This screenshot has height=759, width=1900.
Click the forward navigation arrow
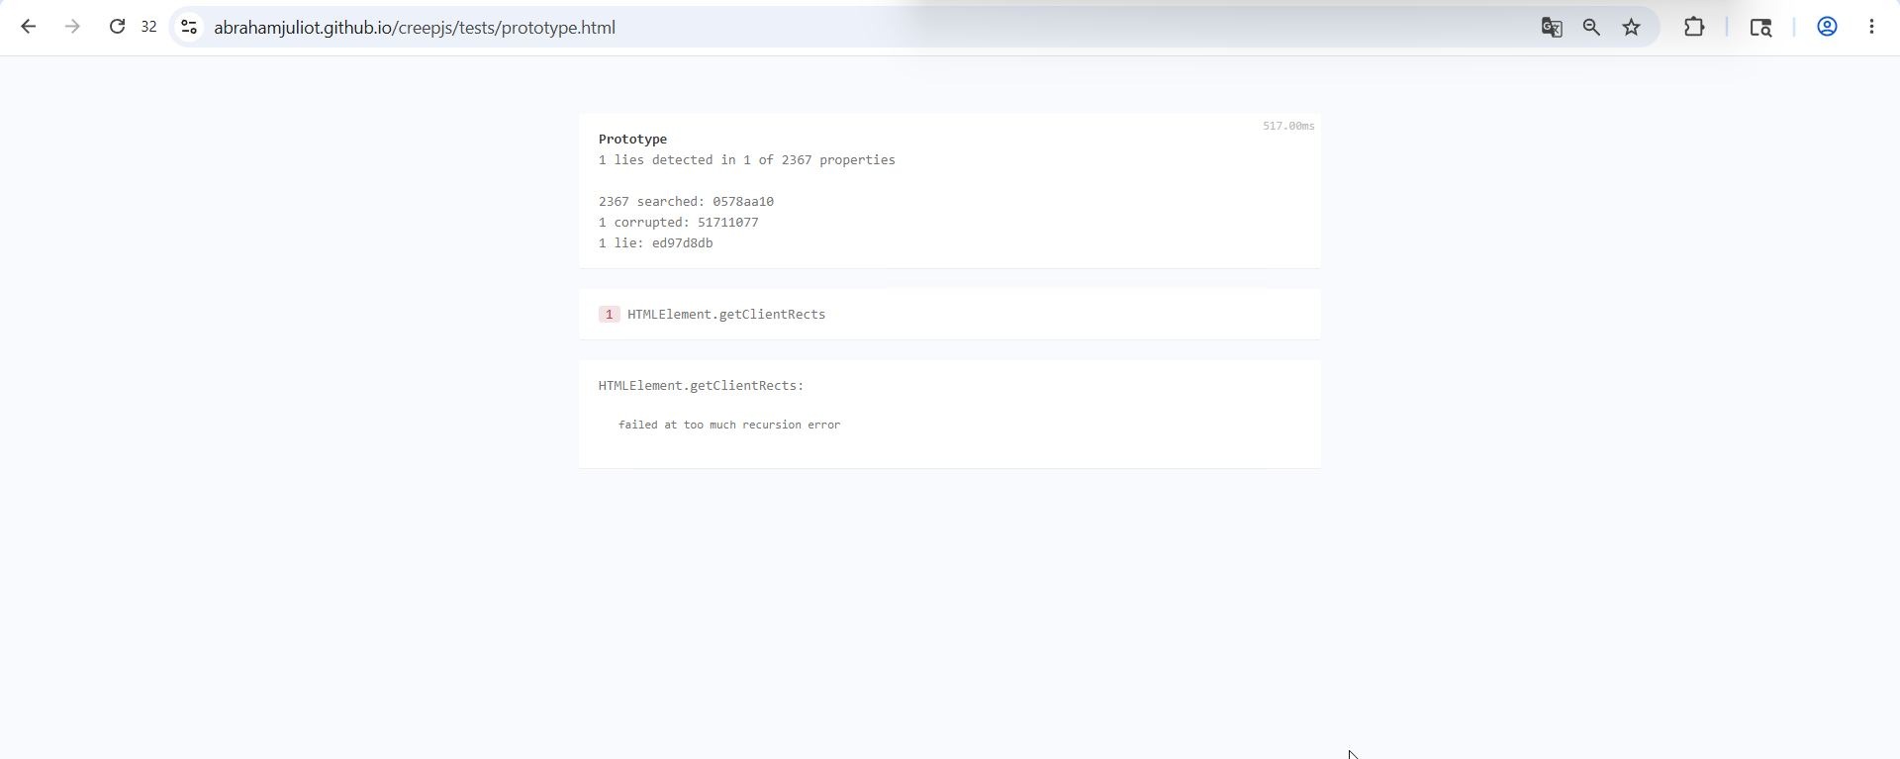tap(71, 28)
